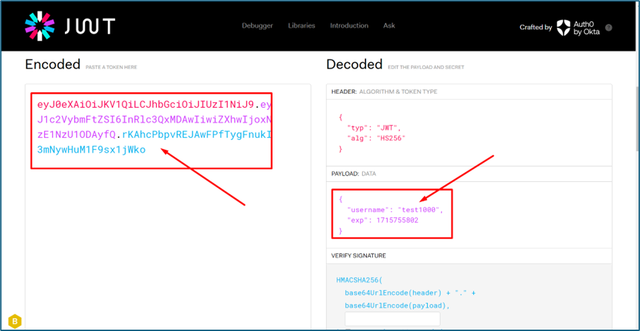Click the "username": "test1000" payload line
This screenshot has height=331, width=640.
coord(395,210)
